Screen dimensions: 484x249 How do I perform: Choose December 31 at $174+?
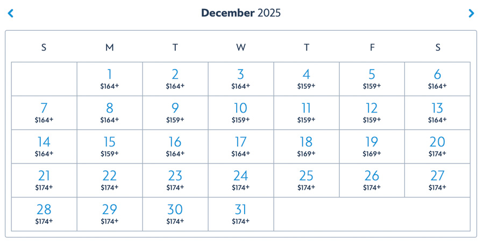(x=241, y=214)
